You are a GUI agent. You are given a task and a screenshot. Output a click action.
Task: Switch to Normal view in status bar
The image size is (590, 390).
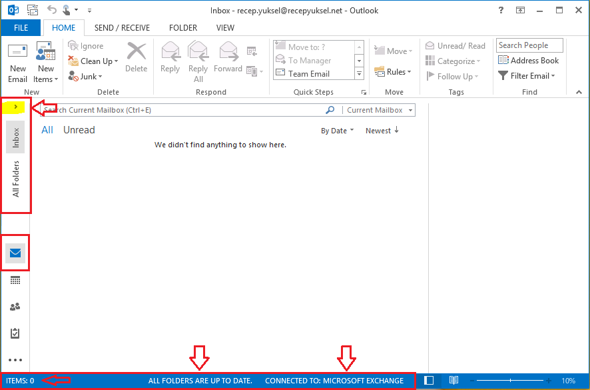click(429, 381)
